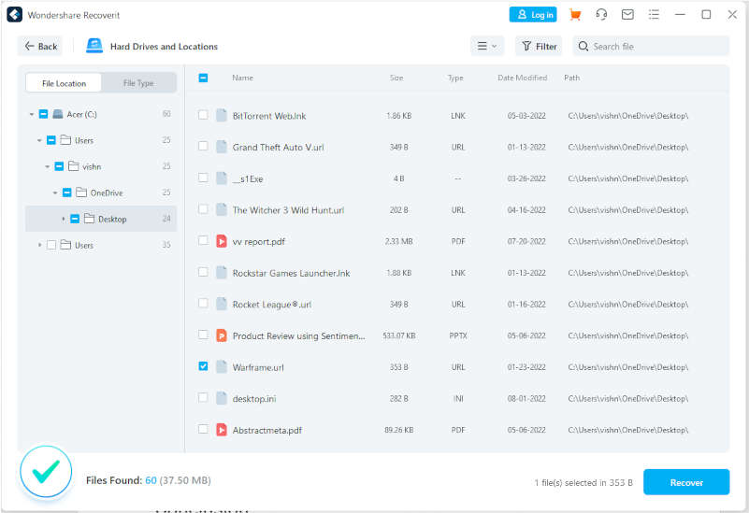Click the vv report.pdf file icon
Screen dimensions: 749x513
222,241
